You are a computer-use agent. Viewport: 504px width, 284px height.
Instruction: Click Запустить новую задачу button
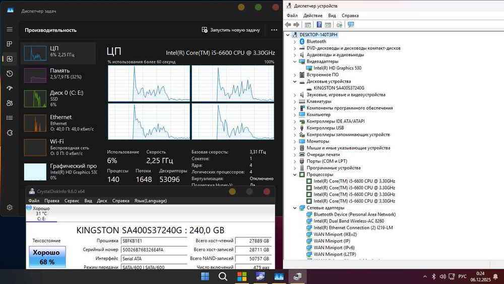pos(231,30)
